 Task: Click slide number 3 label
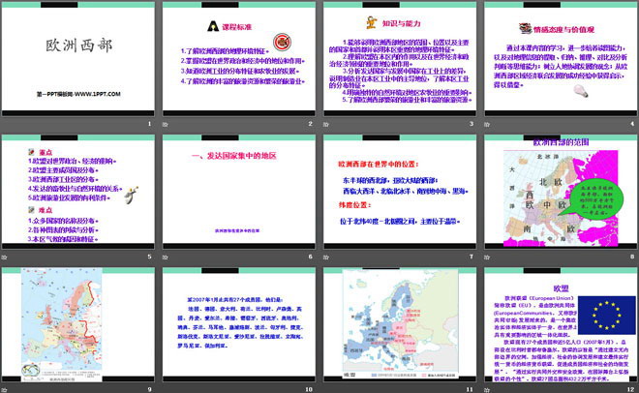click(472, 124)
